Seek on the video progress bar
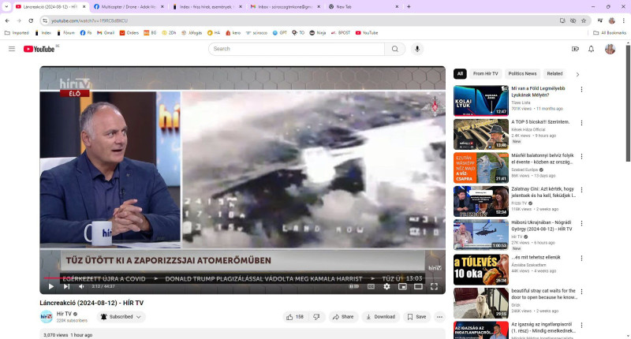This screenshot has width=631, height=339. (x=242, y=278)
